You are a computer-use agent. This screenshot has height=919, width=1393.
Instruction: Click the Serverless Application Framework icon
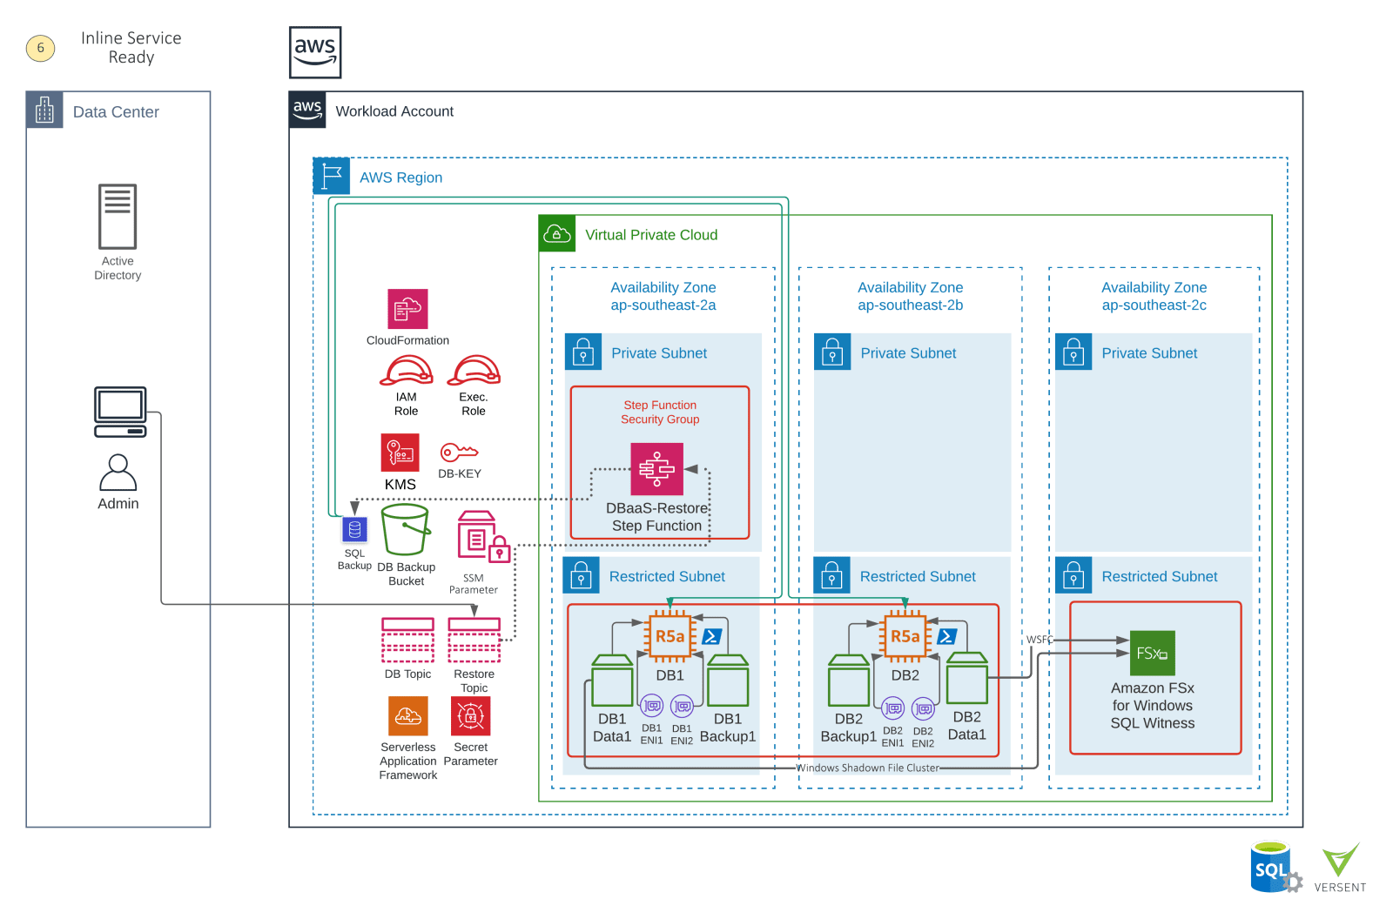click(x=407, y=717)
